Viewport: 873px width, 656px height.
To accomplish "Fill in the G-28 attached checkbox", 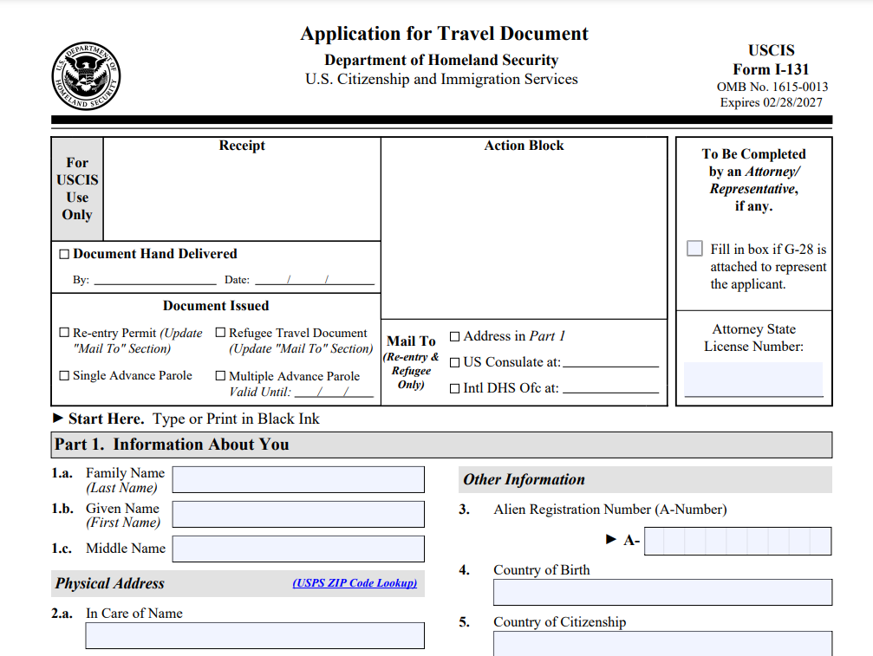I will click(694, 248).
